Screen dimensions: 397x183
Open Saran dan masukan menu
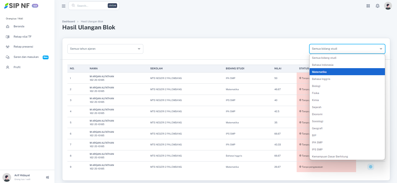point(26,57)
